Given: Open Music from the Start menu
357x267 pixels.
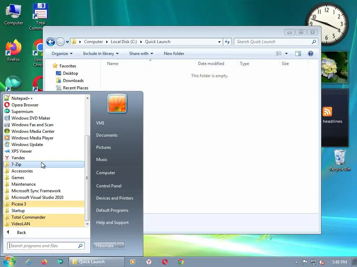Looking at the screenshot, I should pos(101,159).
